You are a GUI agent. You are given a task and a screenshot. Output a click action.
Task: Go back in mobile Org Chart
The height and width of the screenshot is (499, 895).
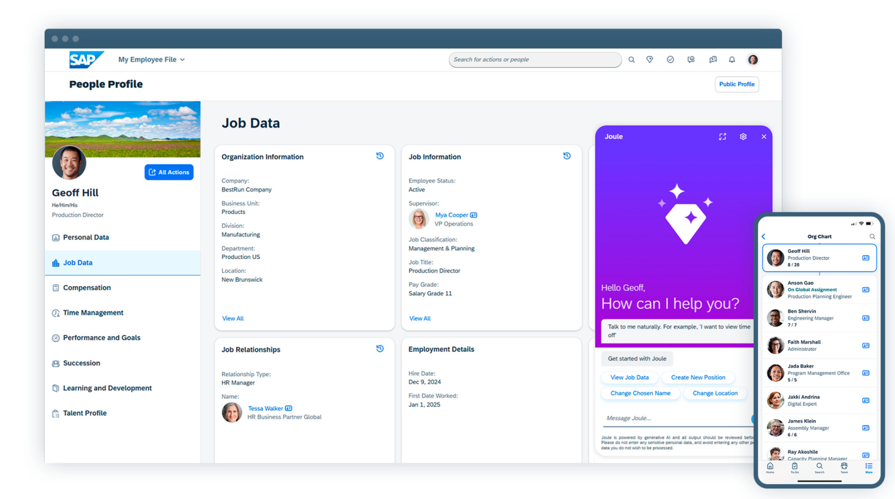point(764,236)
